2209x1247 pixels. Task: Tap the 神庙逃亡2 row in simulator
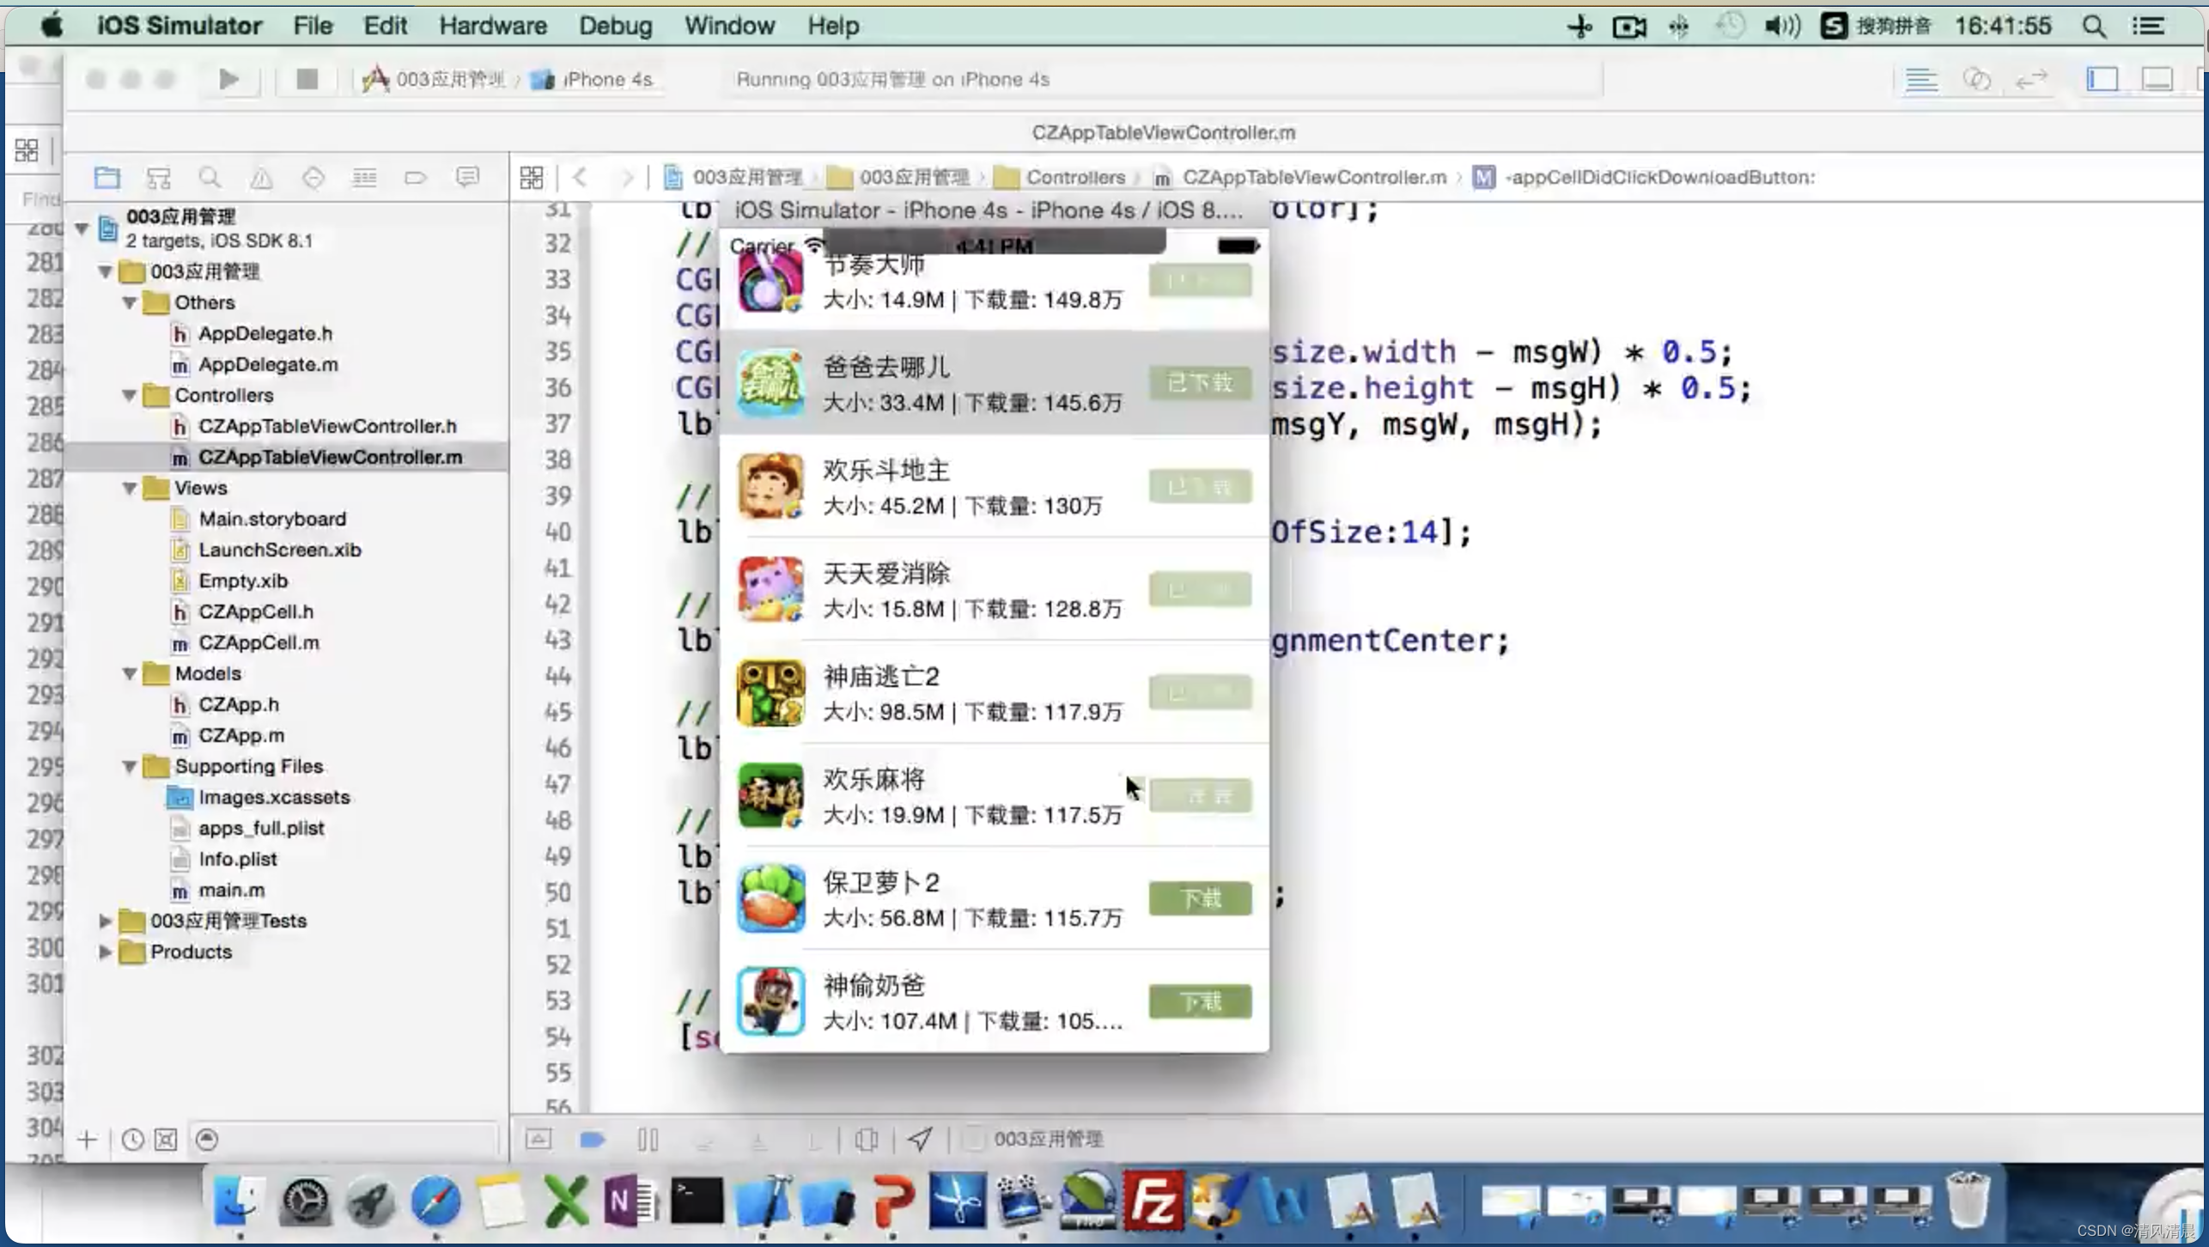click(x=995, y=692)
